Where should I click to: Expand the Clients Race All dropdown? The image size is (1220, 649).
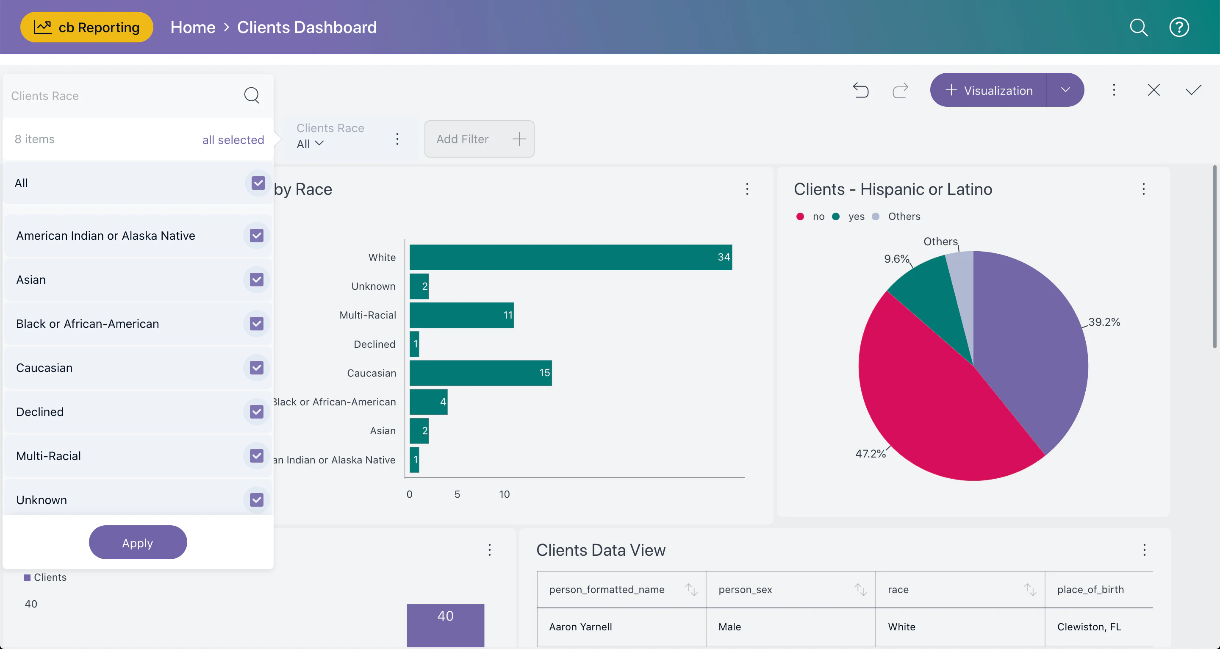[x=310, y=144]
